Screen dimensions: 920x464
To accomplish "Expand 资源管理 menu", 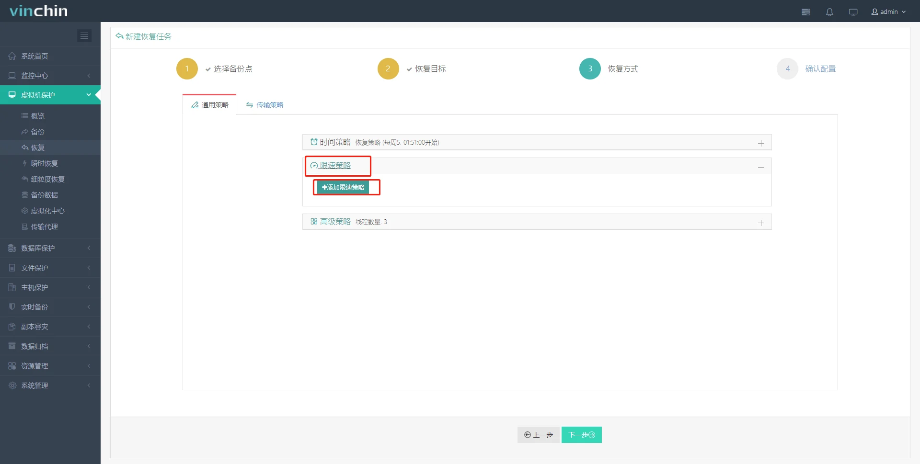I will coord(50,366).
